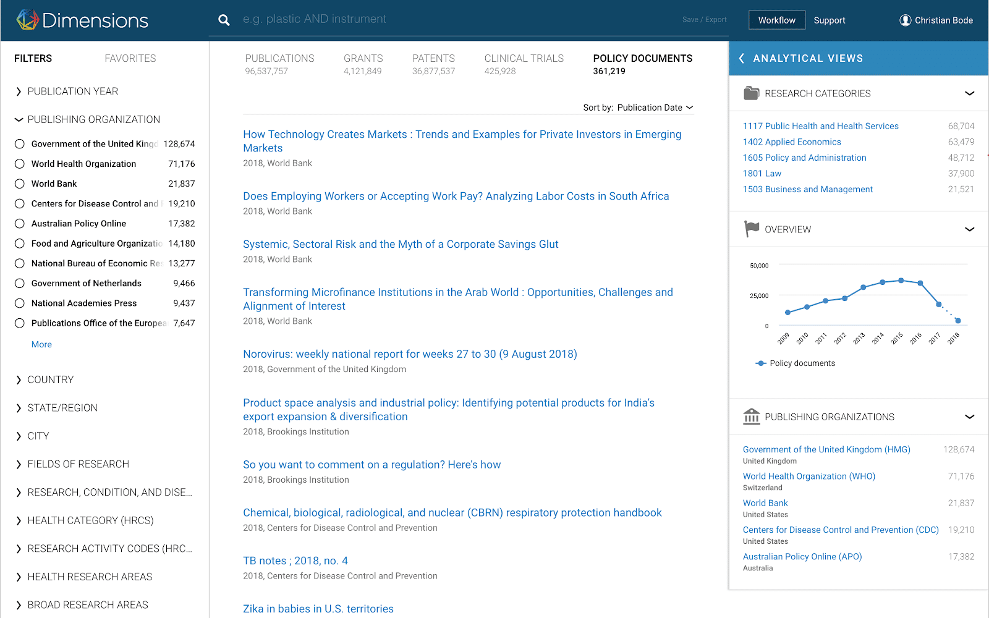
Task: Click the search magnifier icon
Action: [x=224, y=20]
